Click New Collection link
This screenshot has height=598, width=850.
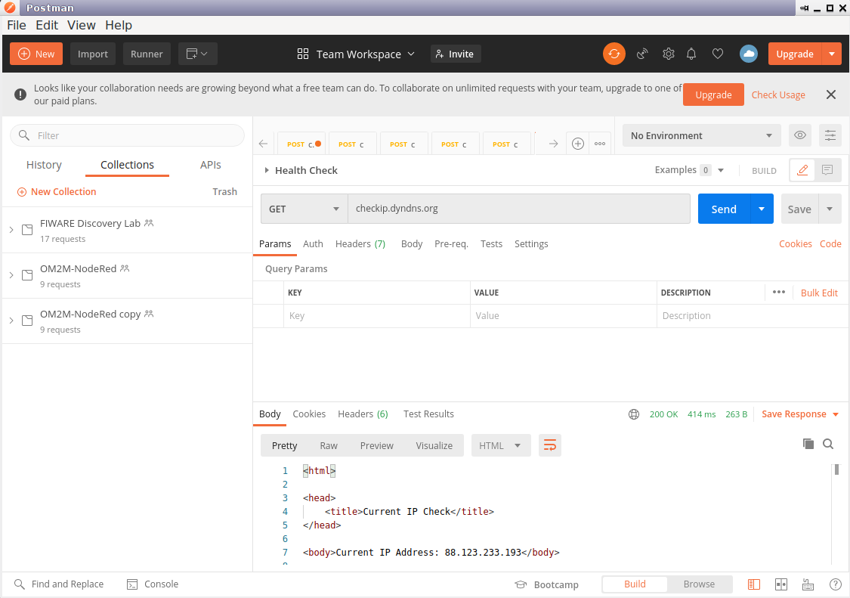[57, 191]
